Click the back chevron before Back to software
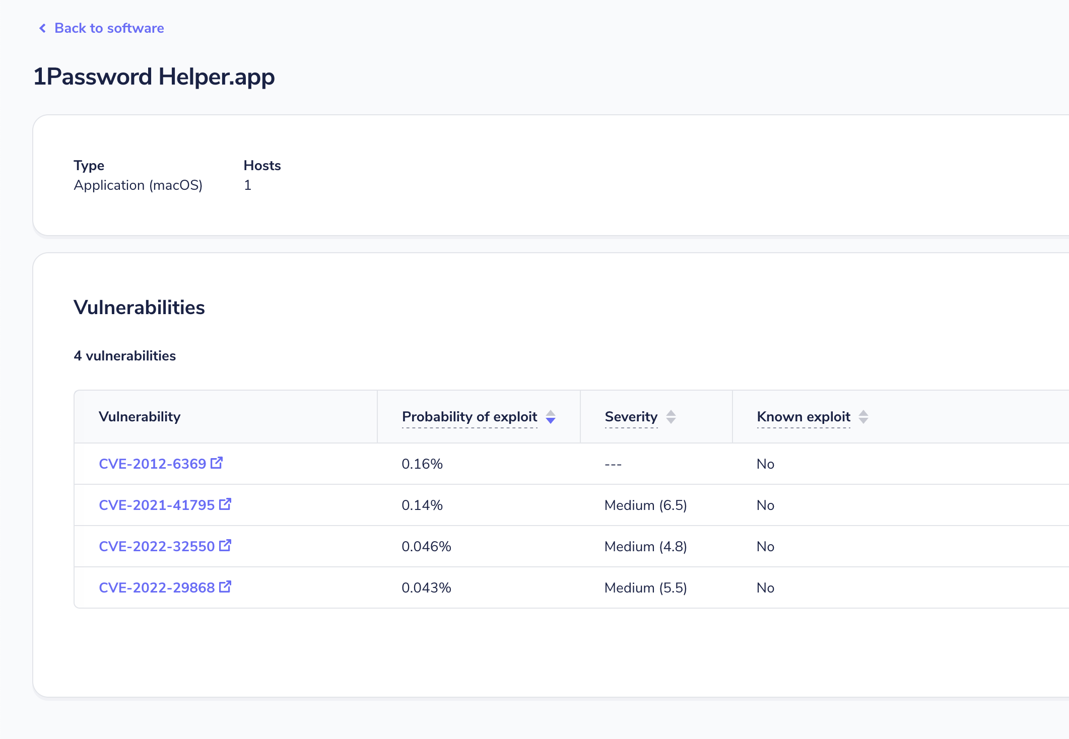The image size is (1069, 739). (x=42, y=28)
